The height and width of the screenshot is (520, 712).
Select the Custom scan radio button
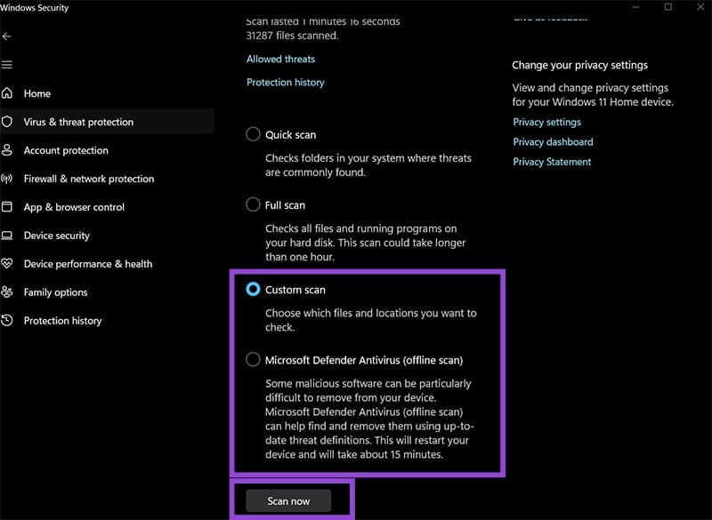254,290
